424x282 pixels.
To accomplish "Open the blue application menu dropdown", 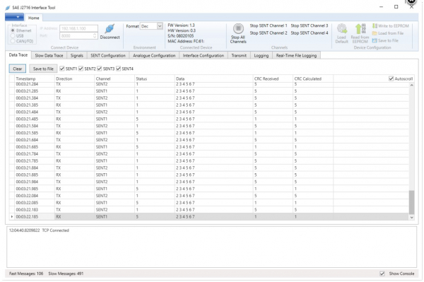I will 14,17.
